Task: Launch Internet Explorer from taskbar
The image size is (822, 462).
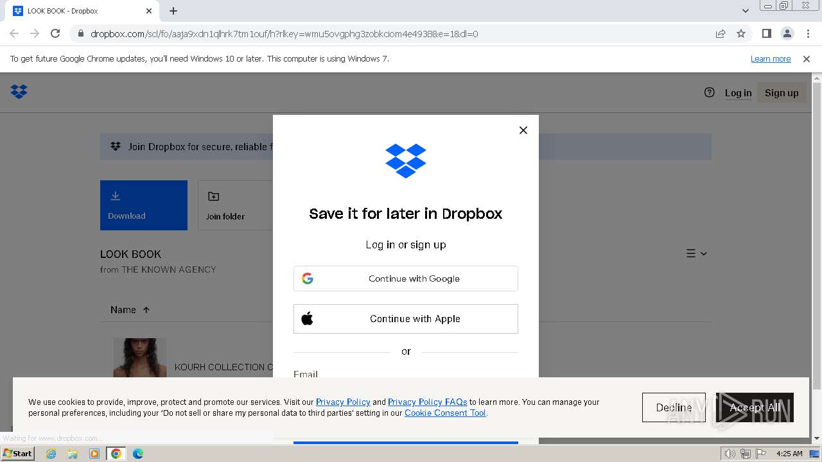Action: pos(51,454)
